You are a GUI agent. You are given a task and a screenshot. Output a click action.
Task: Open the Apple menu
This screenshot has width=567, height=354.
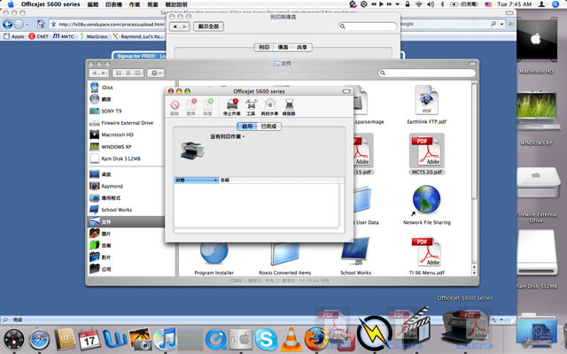pyautogui.click(x=11, y=4)
